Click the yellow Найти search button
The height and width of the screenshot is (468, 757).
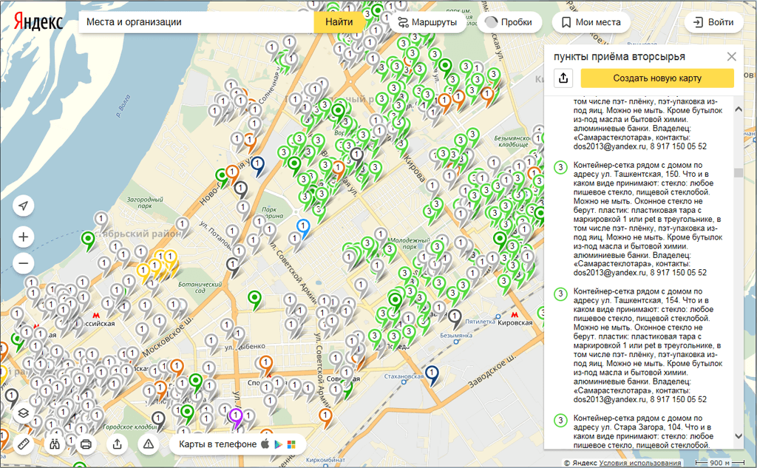(x=339, y=22)
